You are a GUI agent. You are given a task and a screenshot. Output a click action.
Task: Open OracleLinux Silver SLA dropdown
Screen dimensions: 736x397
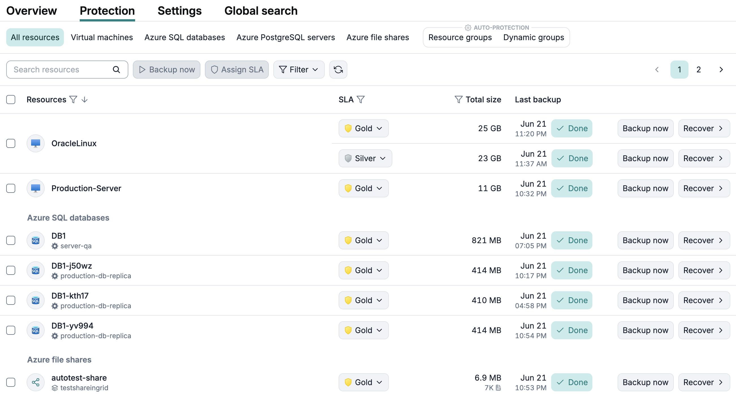click(x=365, y=158)
